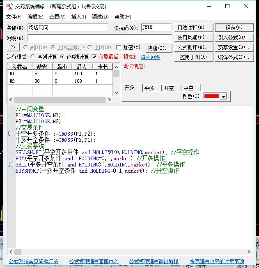Click the 确定(K) button
This screenshot has width=259, height=268.
[x=234, y=28]
